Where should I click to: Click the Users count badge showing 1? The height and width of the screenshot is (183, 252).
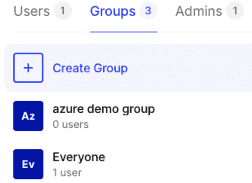pos(63,11)
